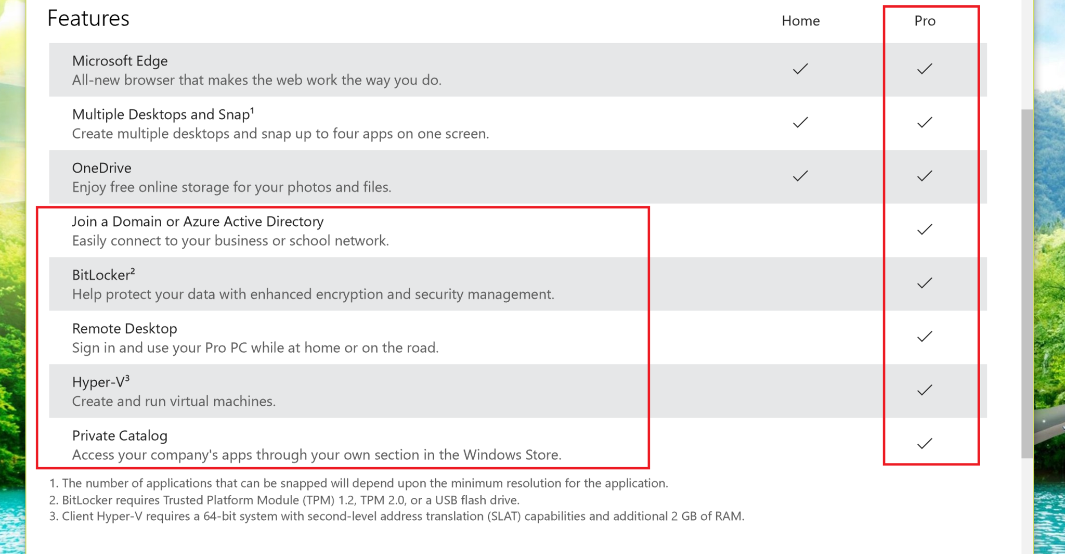Click the Remote Desktop feature title
Viewport: 1065px width, 554px height.
[124, 329]
